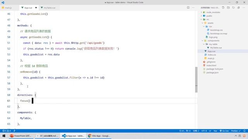Click the notifications bell icon
This screenshot has width=248, height=139.
245,131
